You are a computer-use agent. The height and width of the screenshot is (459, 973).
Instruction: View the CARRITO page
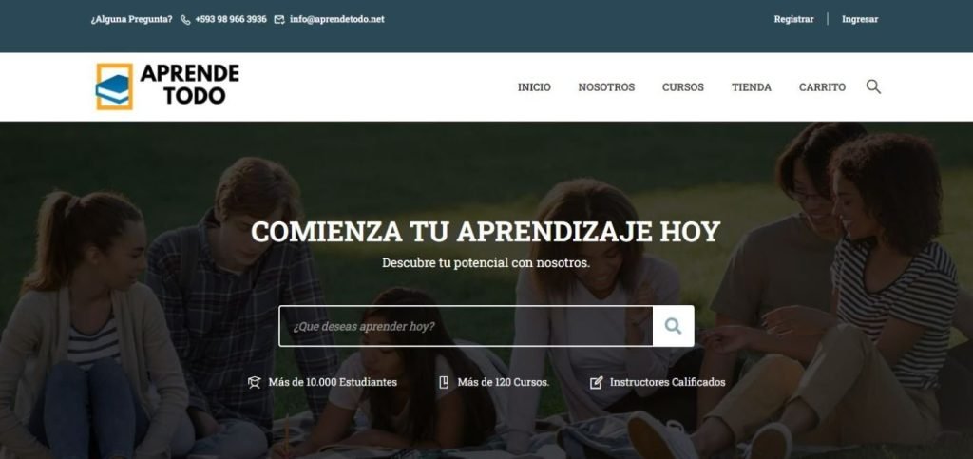[822, 87]
